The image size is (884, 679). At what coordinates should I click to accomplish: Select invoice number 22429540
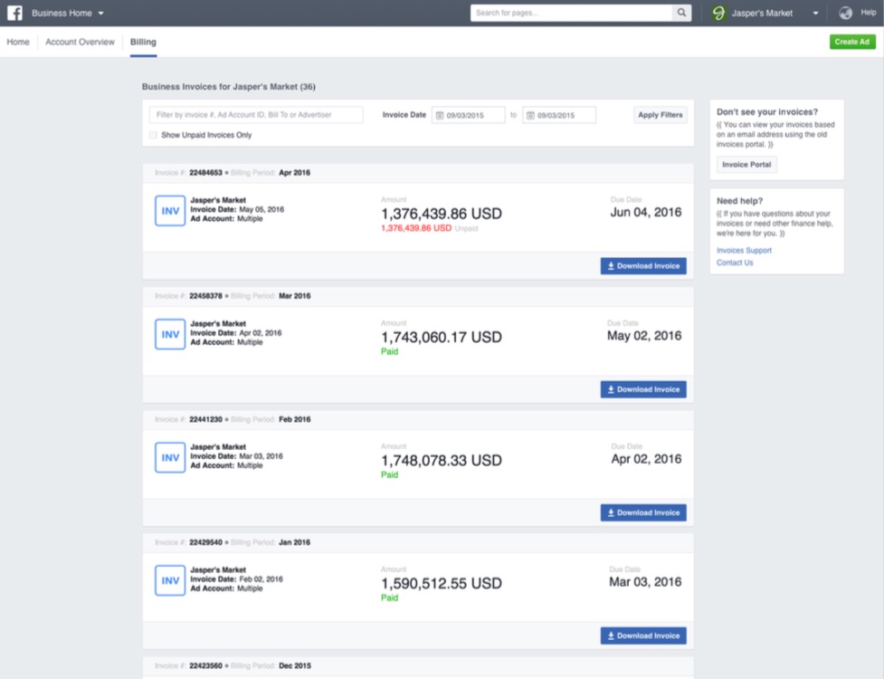point(205,542)
